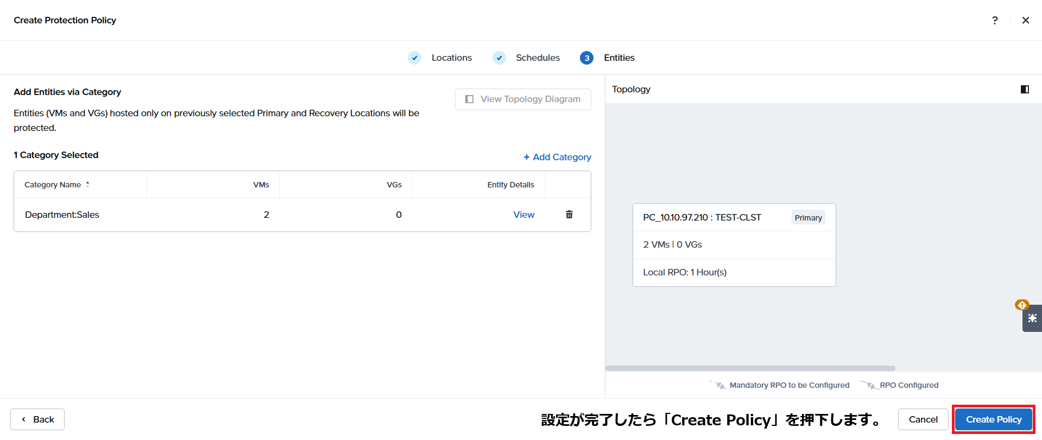Switch to the Locations step

pyautogui.click(x=451, y=58)
